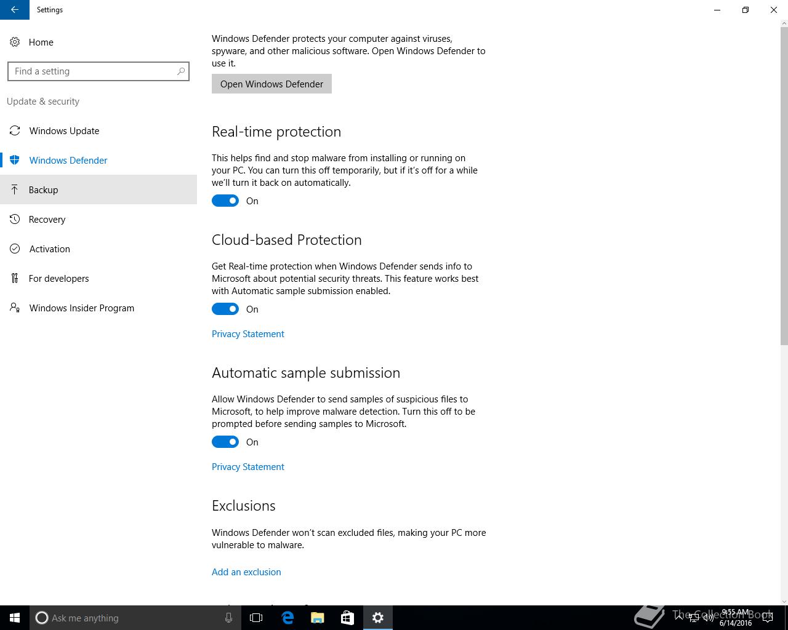The width and height of the screenshot is (788, 630).
Task: Turn off Automatic sample submission toggle
Action: (x=225, y=442)
